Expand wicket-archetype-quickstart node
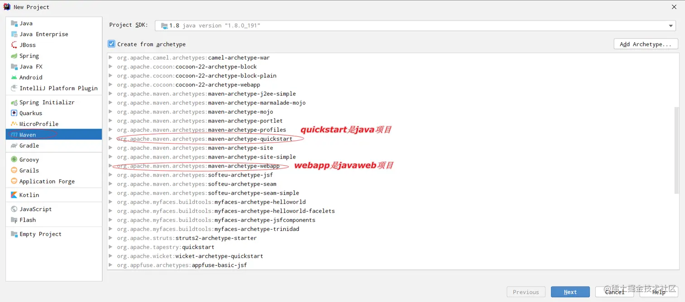Viewport: 685px width, 302px height. click(x=111, y=256)
